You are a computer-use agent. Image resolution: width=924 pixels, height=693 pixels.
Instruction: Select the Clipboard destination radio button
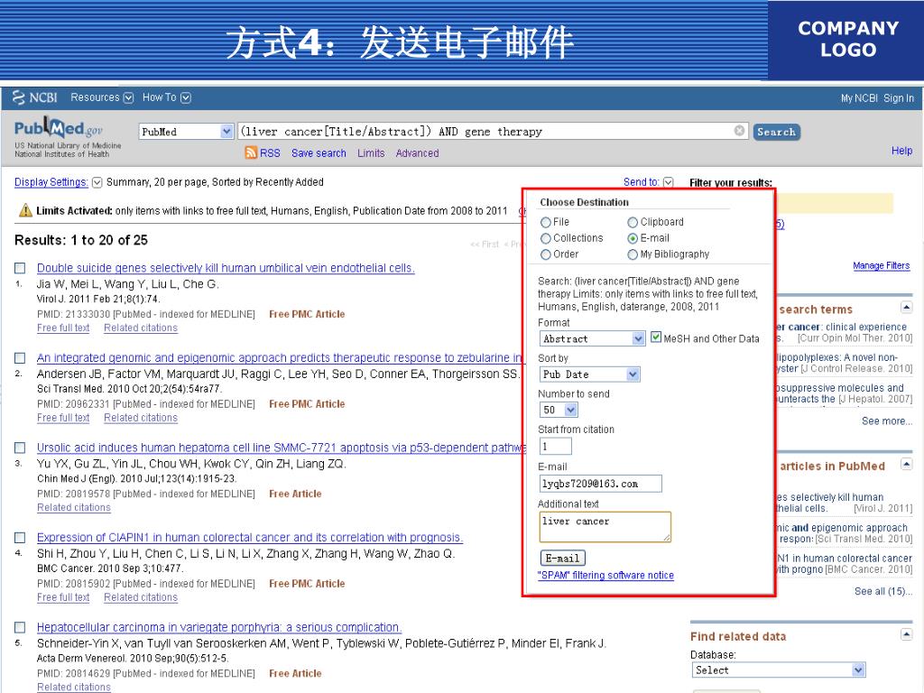pos(633,222)
